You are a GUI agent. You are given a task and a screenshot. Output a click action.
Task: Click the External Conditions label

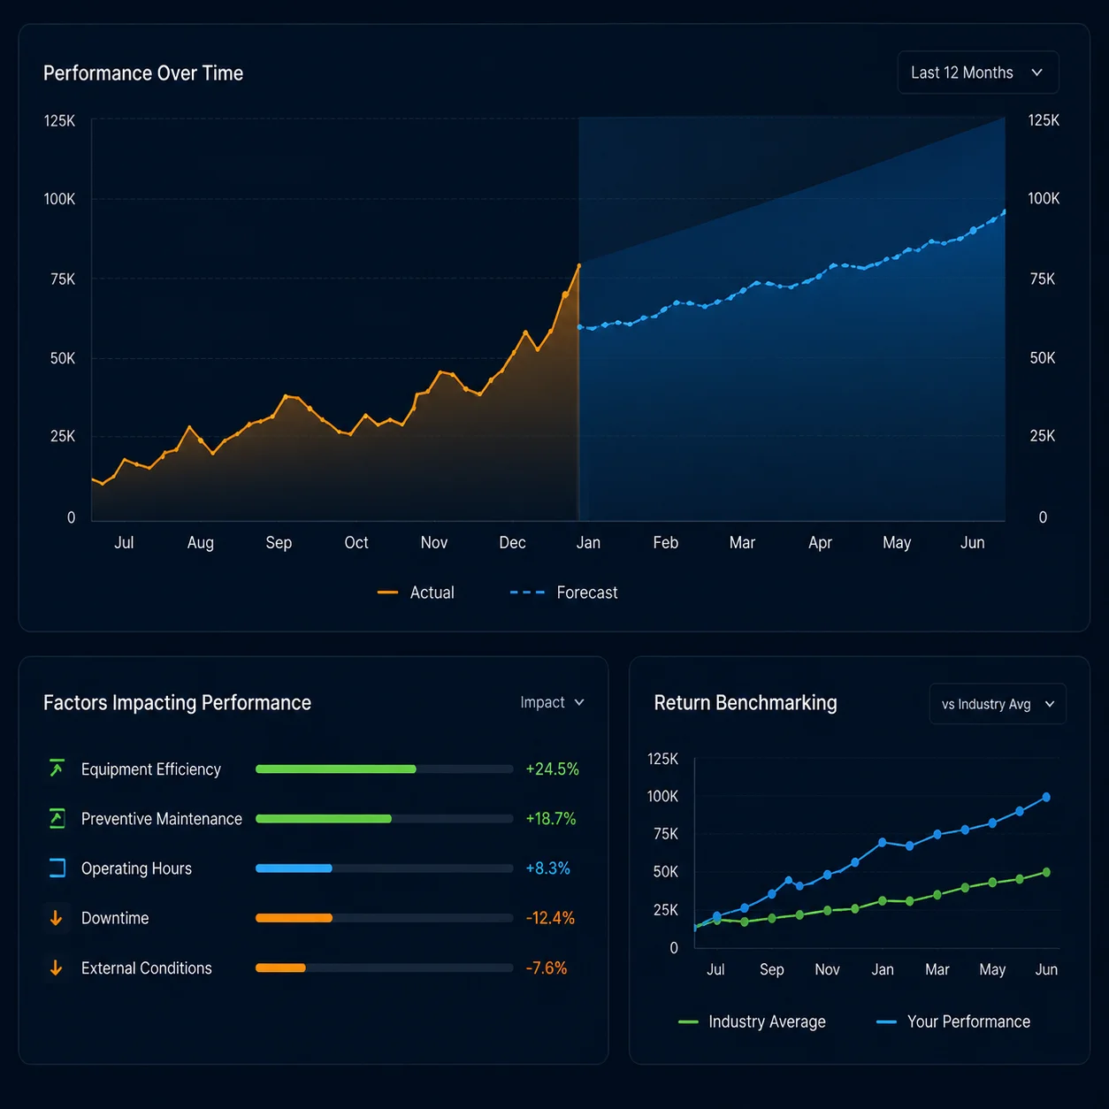(x=147, y=968)
